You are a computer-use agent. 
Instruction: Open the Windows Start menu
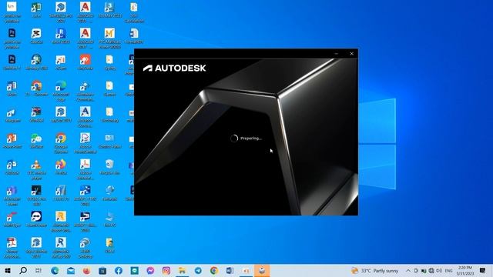point(8,270)
